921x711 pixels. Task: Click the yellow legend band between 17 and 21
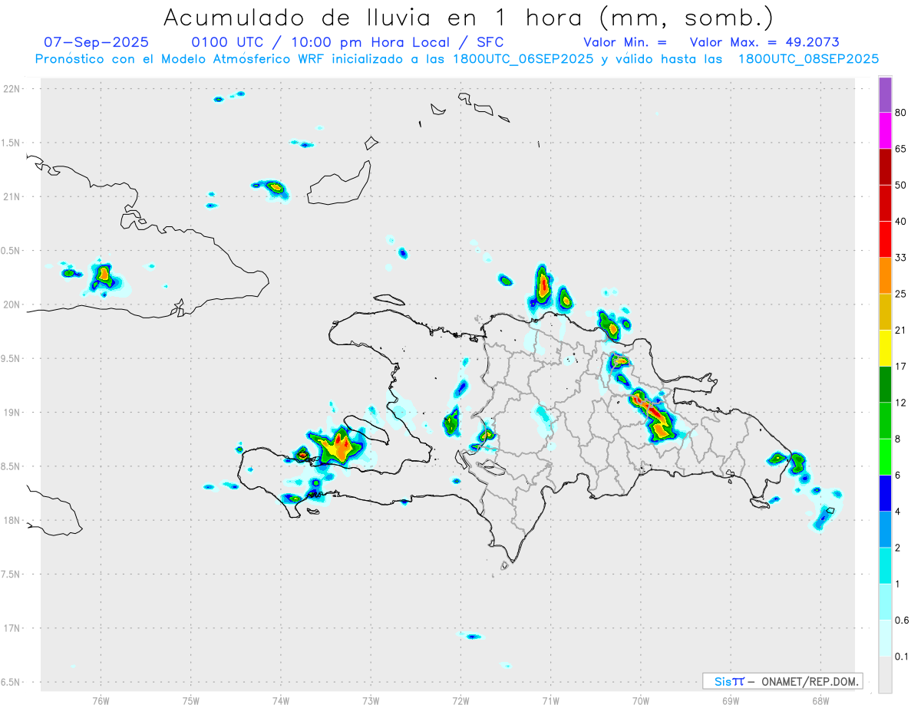tap(885, 348)
